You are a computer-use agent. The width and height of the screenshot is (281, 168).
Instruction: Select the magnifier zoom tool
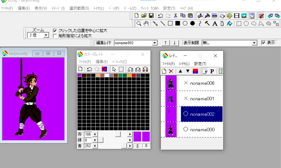pos(139,23)
